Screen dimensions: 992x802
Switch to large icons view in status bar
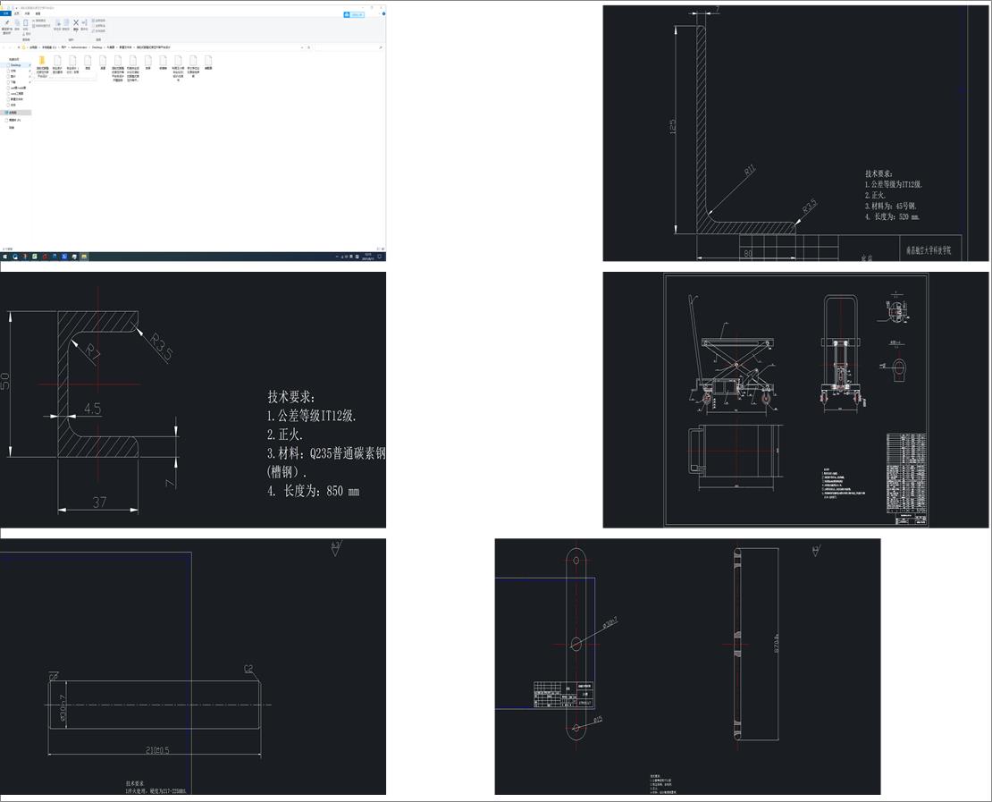tap(383, 249)
